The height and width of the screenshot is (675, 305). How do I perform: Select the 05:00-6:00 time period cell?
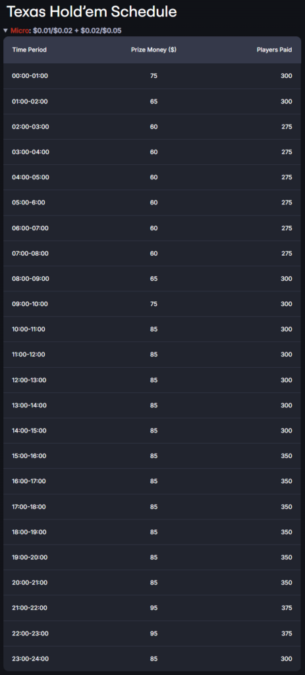click(x=28, y=202)
